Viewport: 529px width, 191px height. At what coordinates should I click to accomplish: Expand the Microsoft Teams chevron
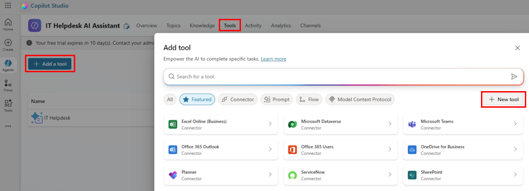[x=515, y=124]
